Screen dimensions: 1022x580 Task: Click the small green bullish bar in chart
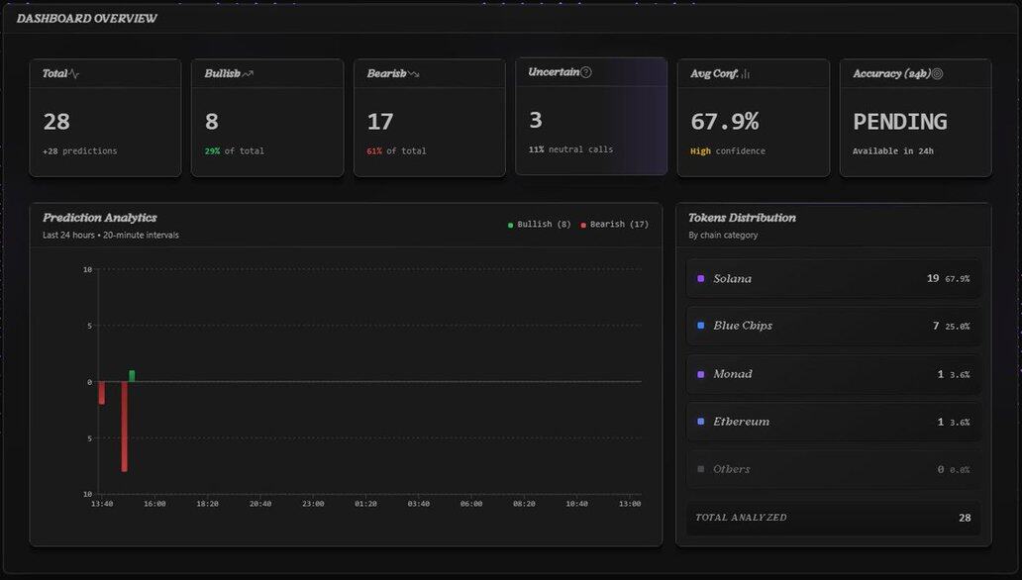[132, 376]
